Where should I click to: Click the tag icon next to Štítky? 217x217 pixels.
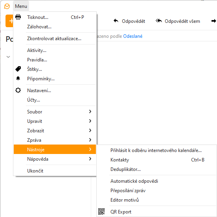(18, 69)
